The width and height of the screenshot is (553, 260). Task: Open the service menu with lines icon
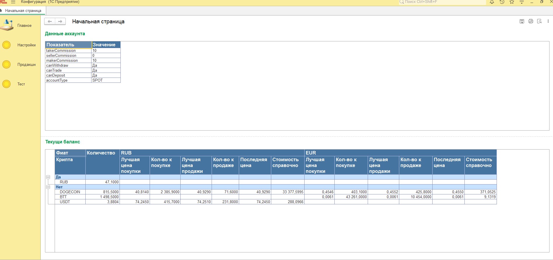[522, 2]
